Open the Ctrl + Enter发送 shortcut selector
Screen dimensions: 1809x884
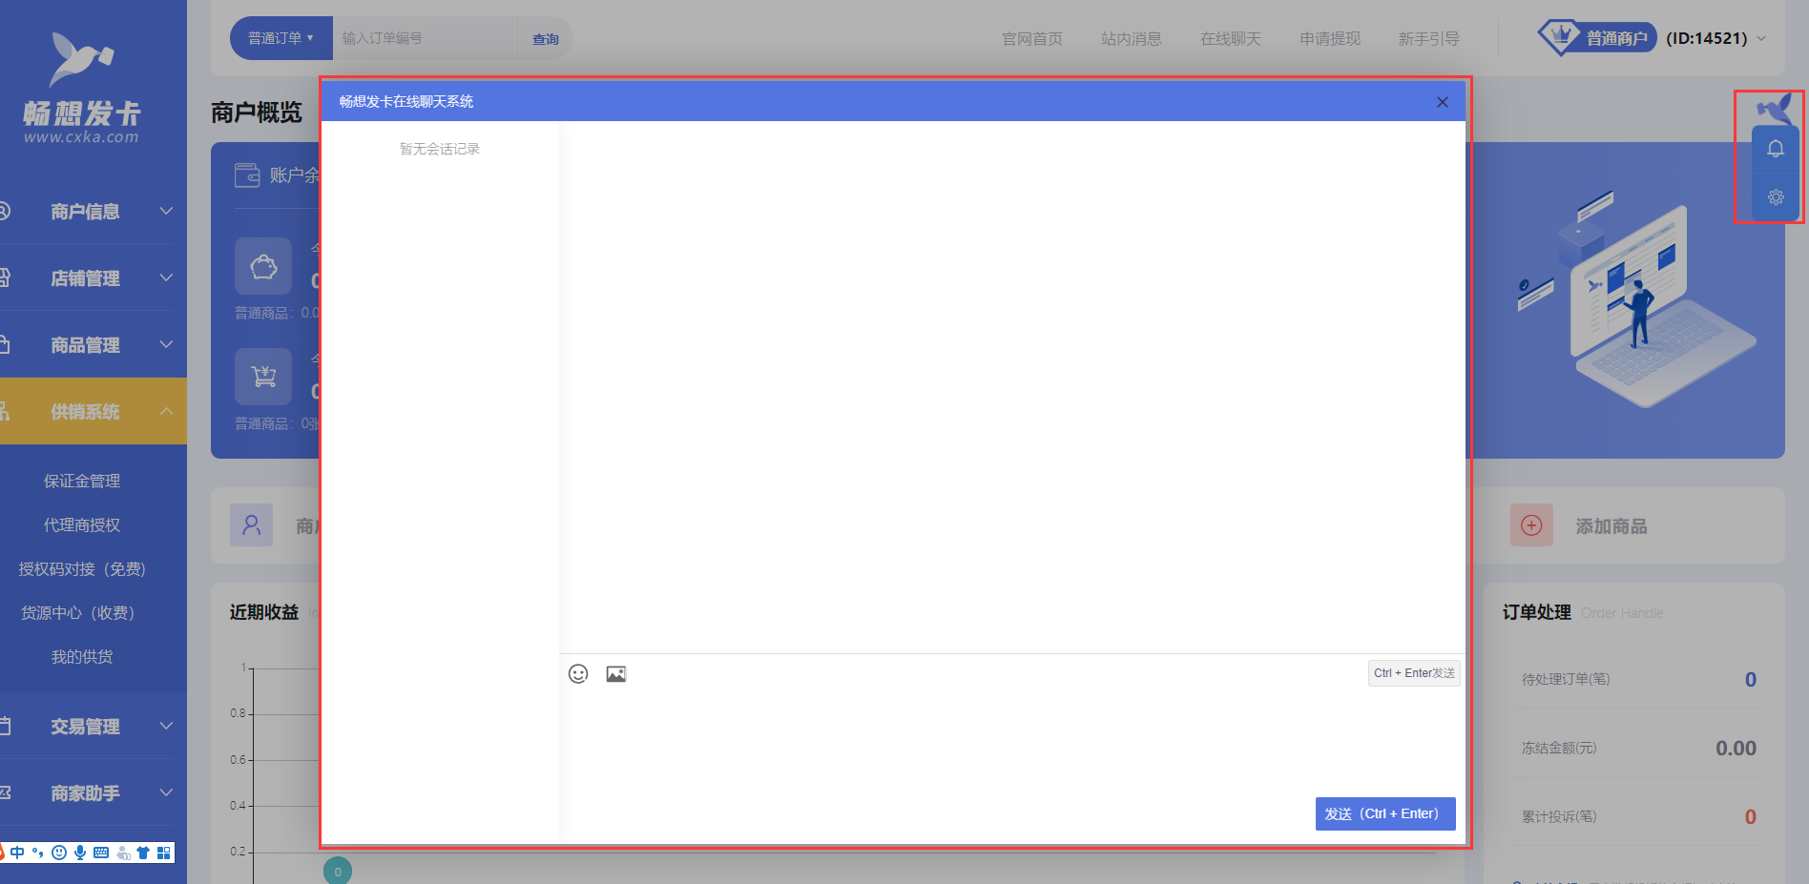coord(1414,673)
